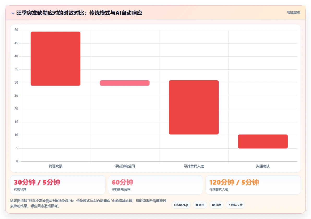This screenshot has height=219, width=311.
Task: Click the 120分钟 / 5分钟 data card
Action: [253, 185]
